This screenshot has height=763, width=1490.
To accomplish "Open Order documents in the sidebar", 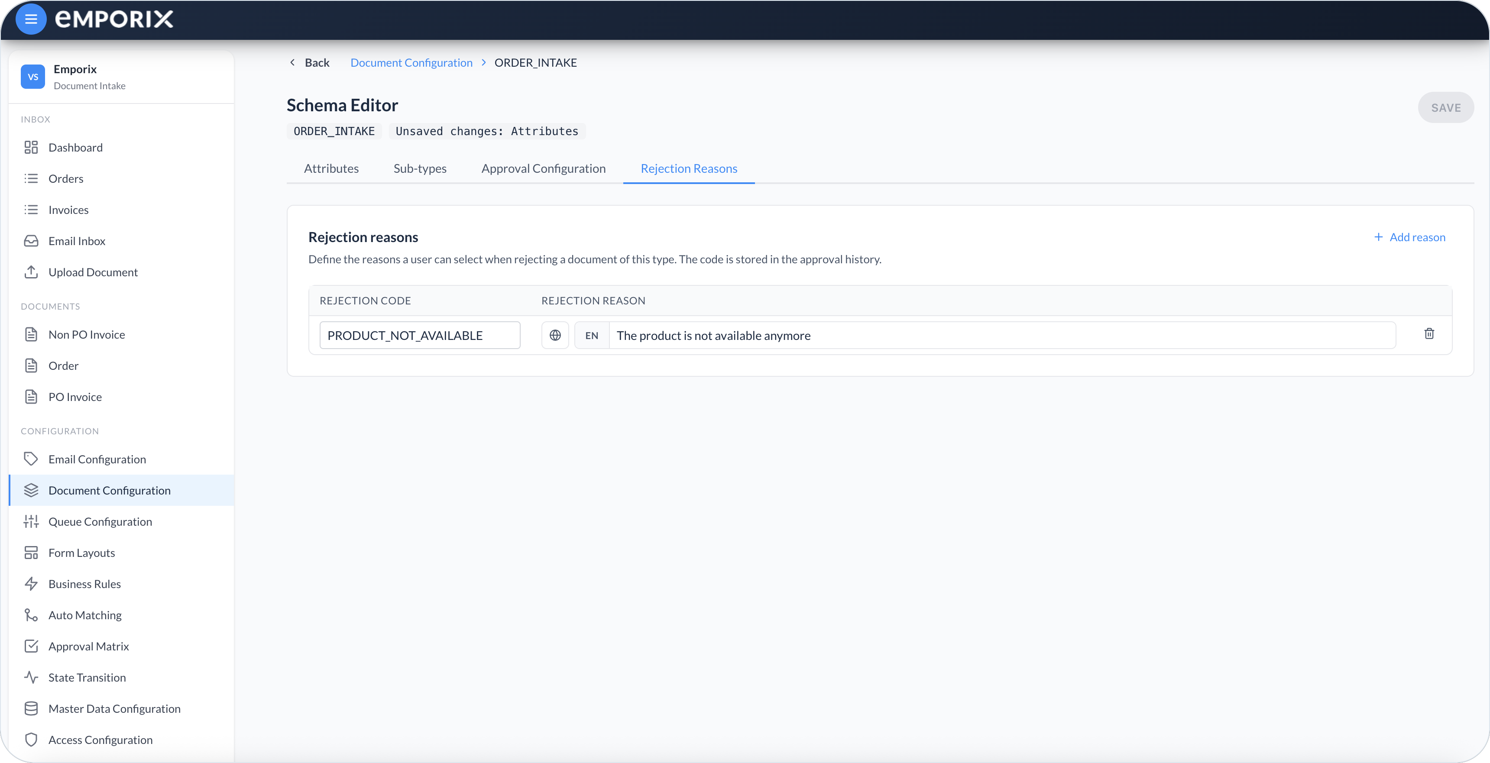I will (122, 366).
